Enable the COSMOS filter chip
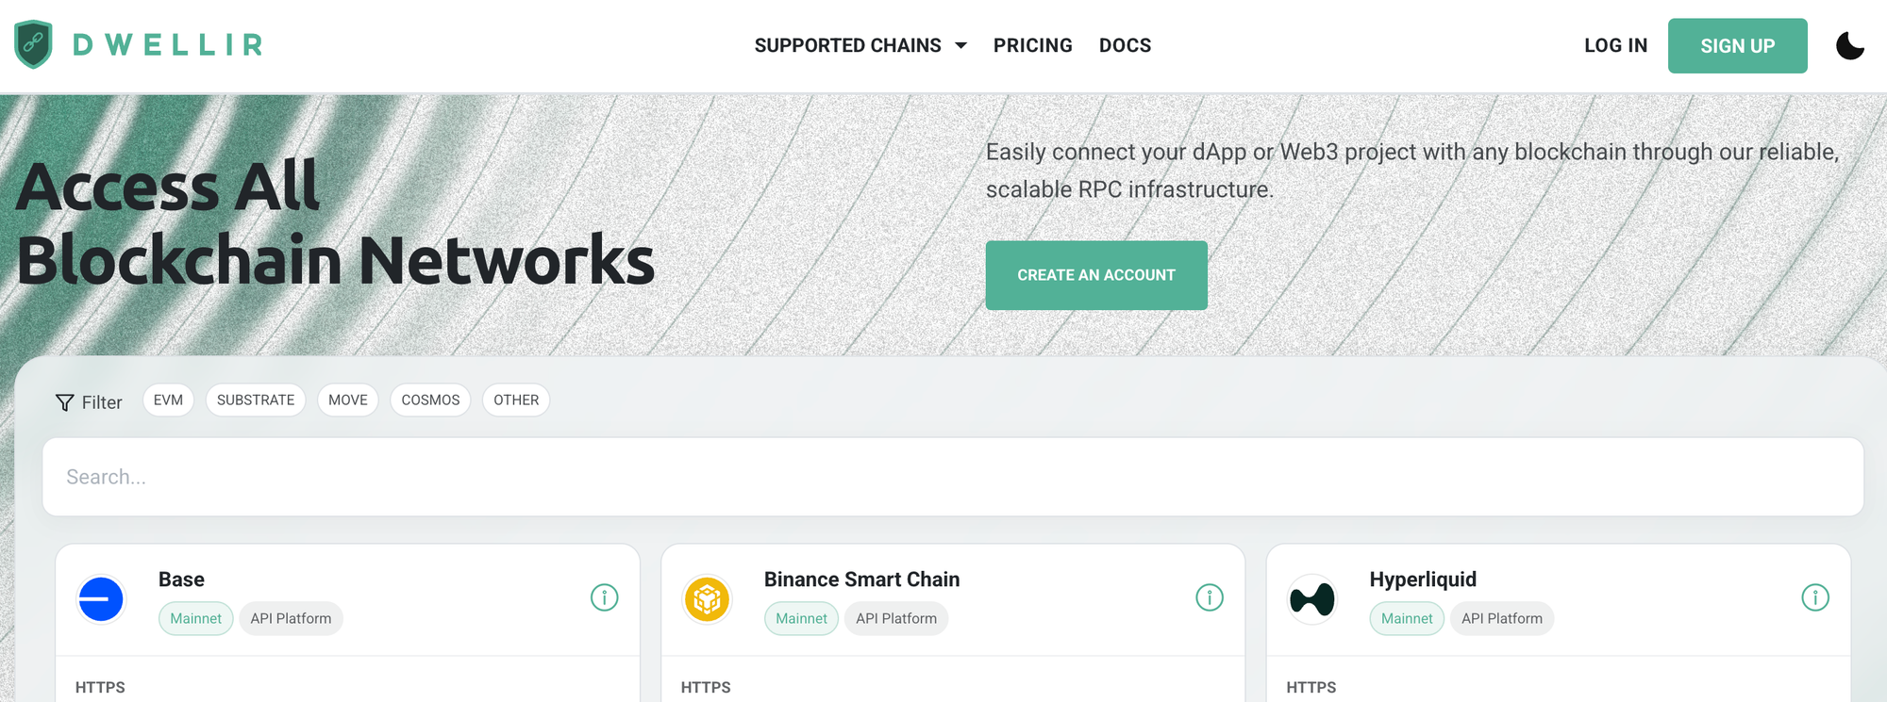This screenshot has height=702, width=1887. click(x=430, y=400)
